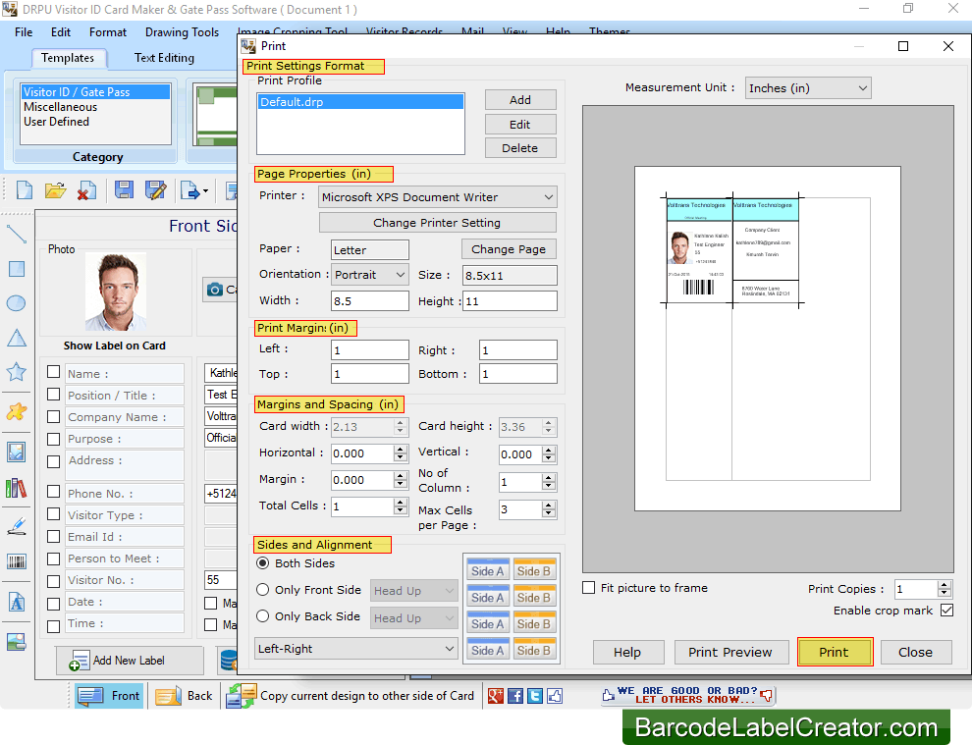
Task: Enable the Fit picture to frame option
Action: pos(587,588)
